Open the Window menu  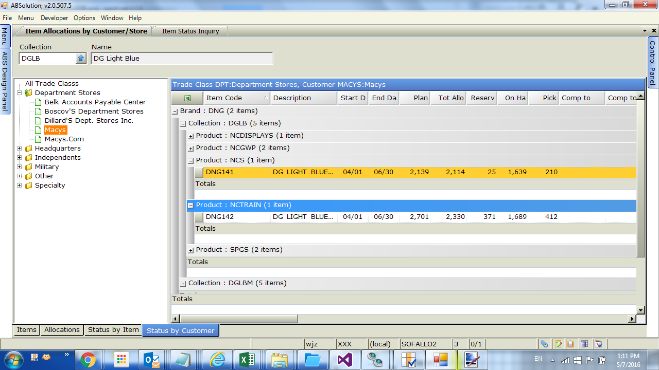[x=112, y=18]
